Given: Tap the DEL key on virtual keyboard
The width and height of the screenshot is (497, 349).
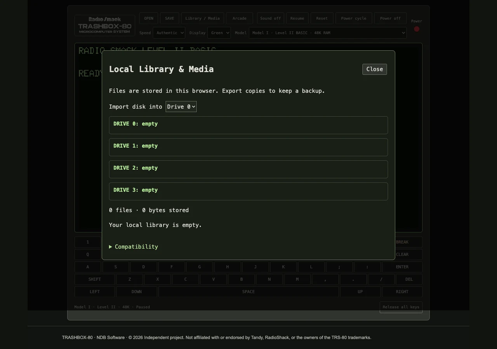Looking at the screenshot, I should click(409, 279).
